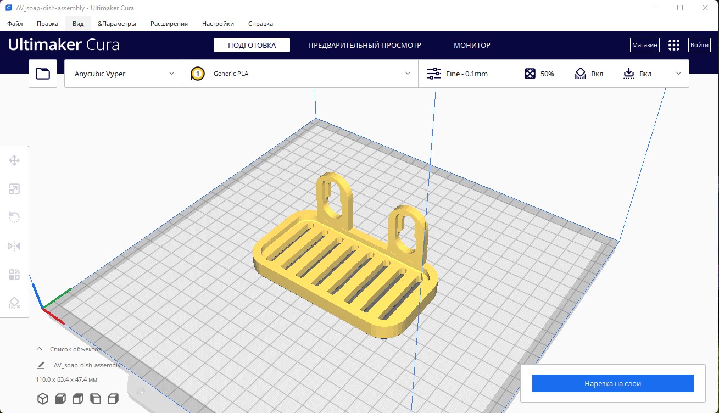Open the Настройки menu
This screenshot has height=413, width=719.
click(x=218, y=24)
